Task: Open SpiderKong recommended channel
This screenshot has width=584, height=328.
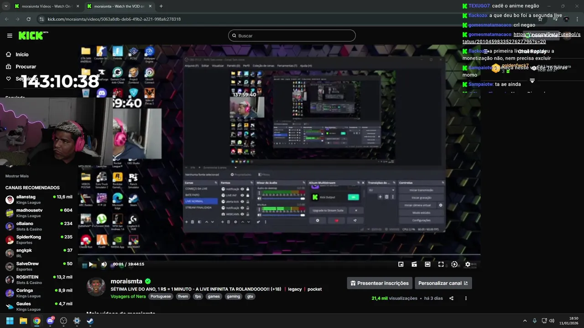Action: (x=39, y=240)
